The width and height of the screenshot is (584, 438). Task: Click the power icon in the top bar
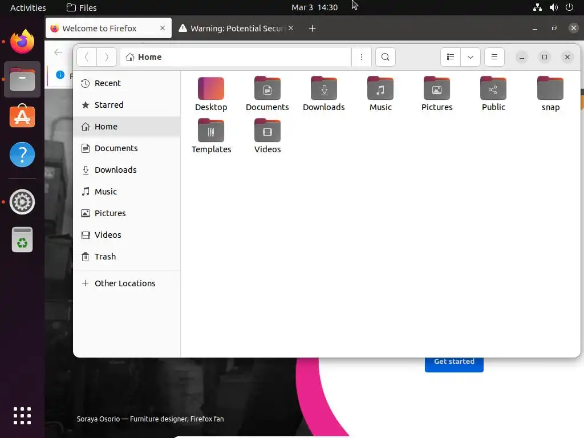point(569,7)
